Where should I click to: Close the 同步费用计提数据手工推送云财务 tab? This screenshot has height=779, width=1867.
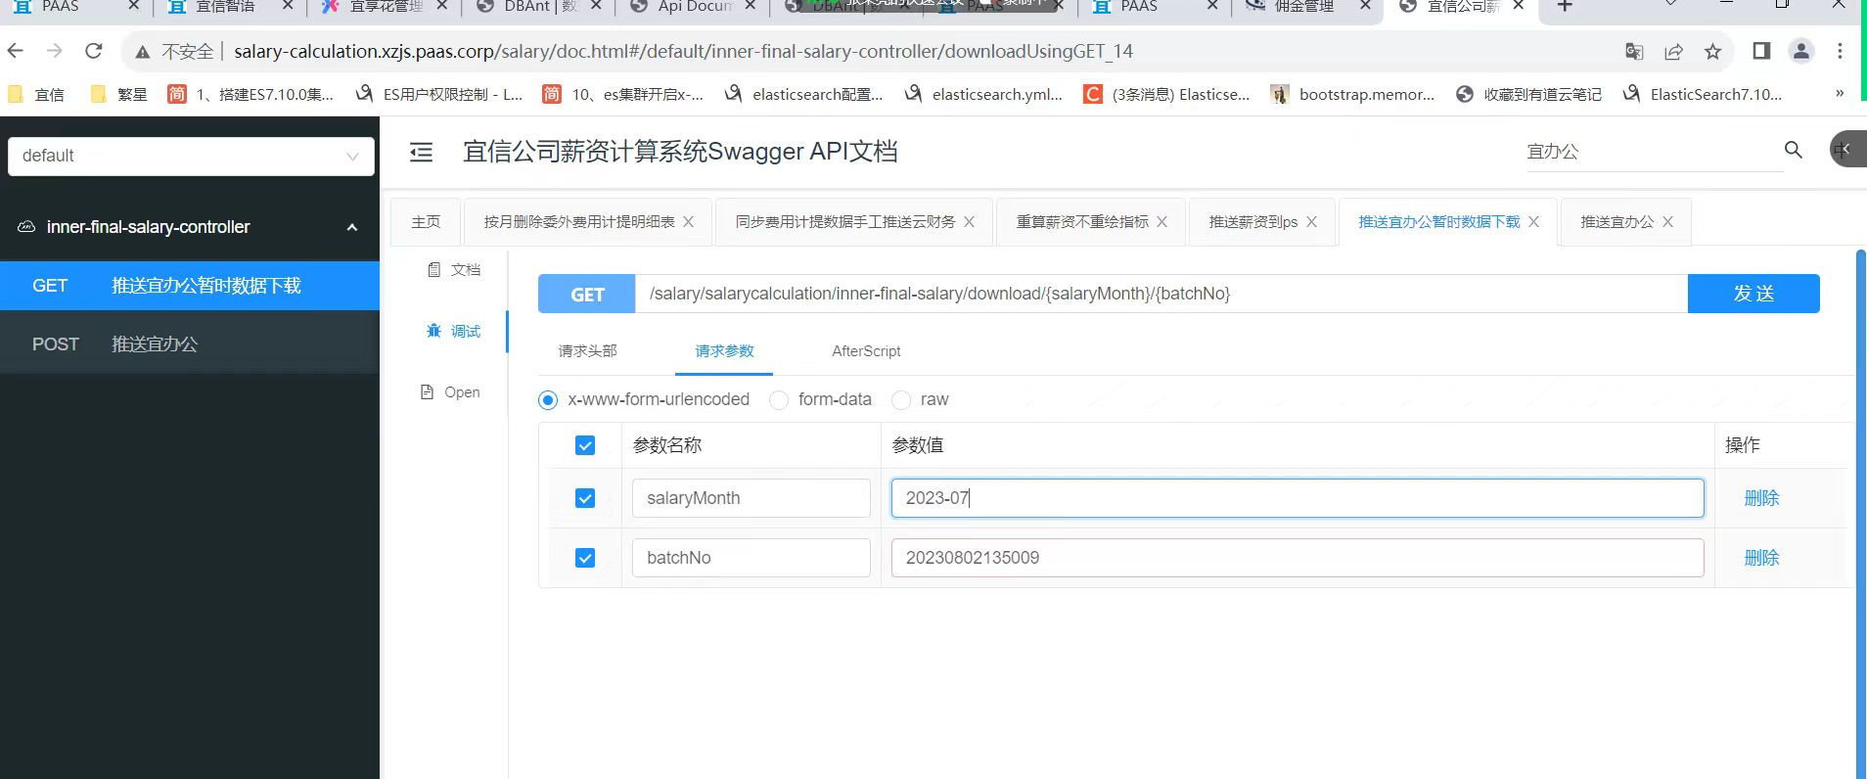pos(969,222)
